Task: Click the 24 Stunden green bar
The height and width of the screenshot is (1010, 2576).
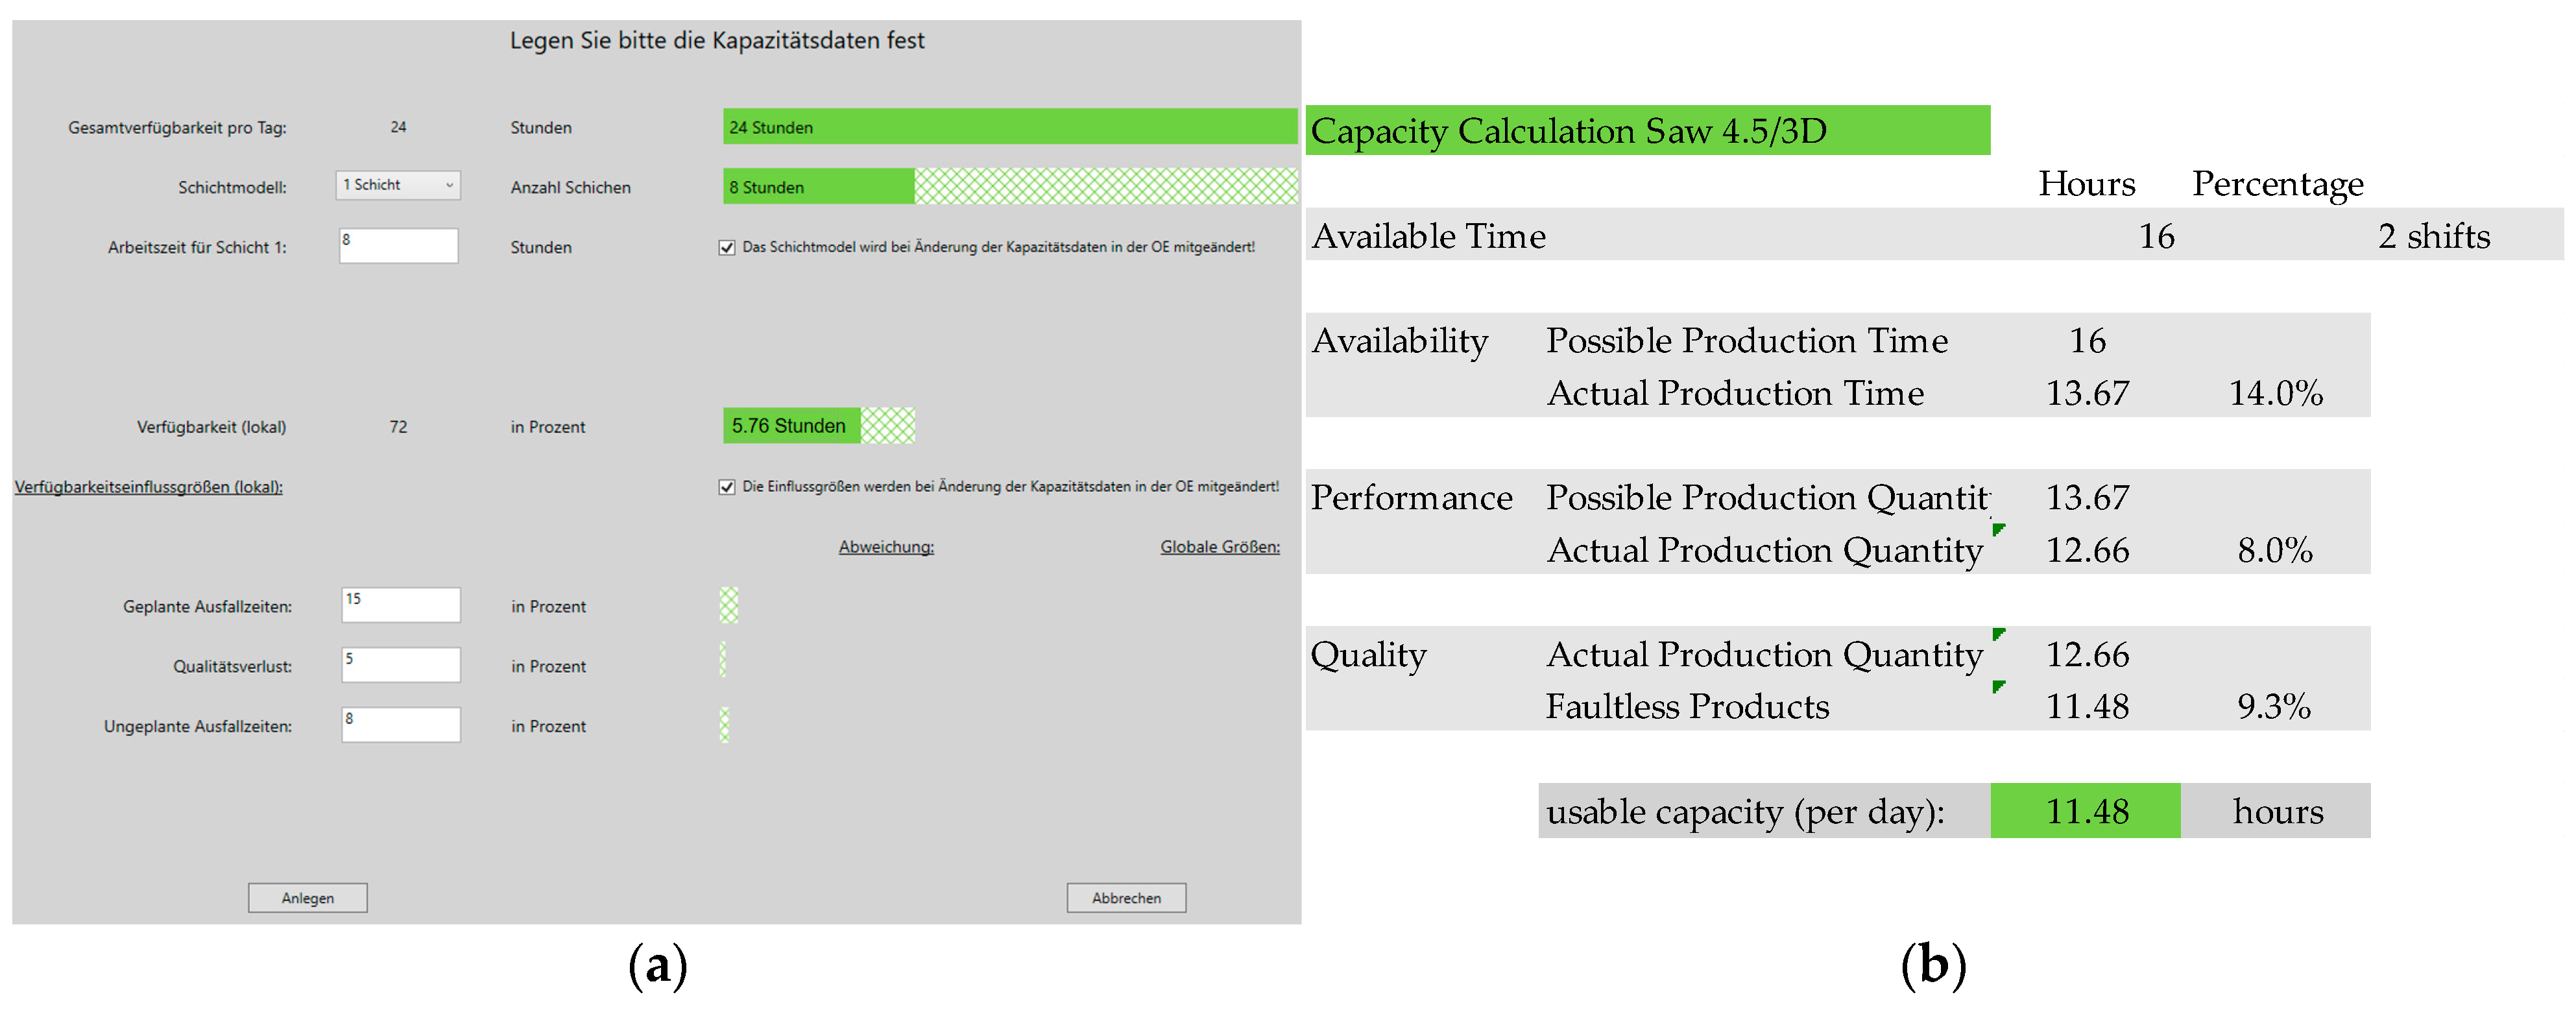Action: click(1010, 127)
